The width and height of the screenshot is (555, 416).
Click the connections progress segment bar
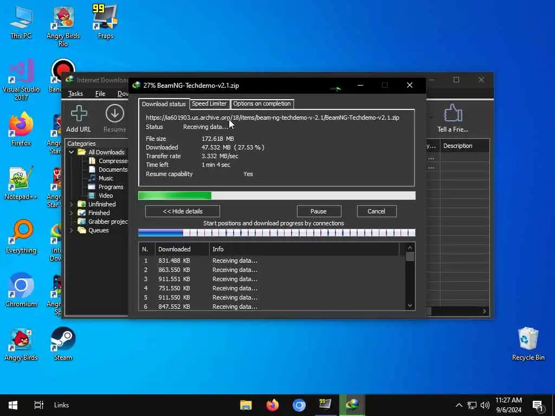tap(277, 232)
